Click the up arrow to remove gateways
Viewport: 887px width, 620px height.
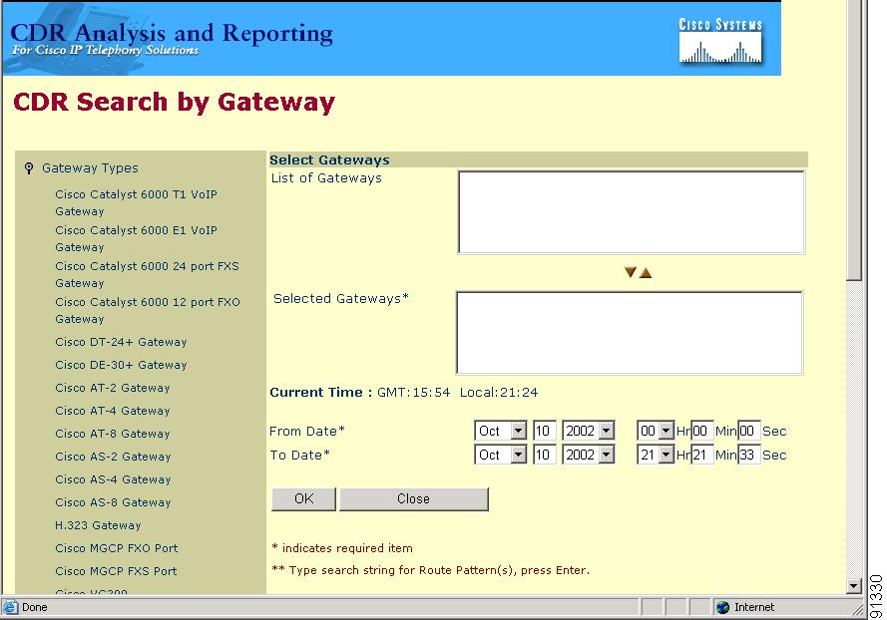(646, 273)
